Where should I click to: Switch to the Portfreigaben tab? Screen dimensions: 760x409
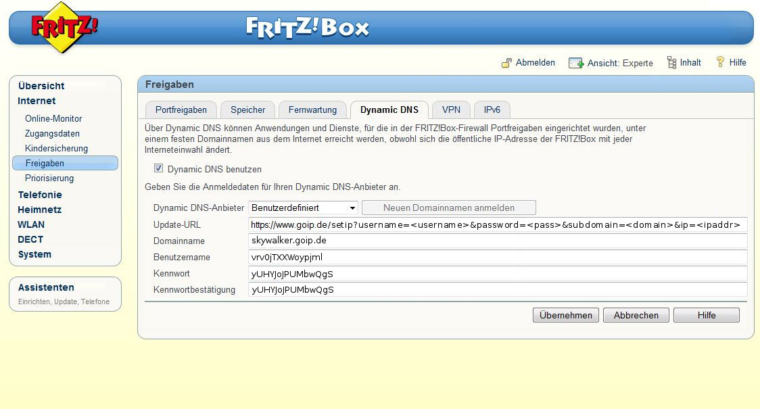[181, 110]
